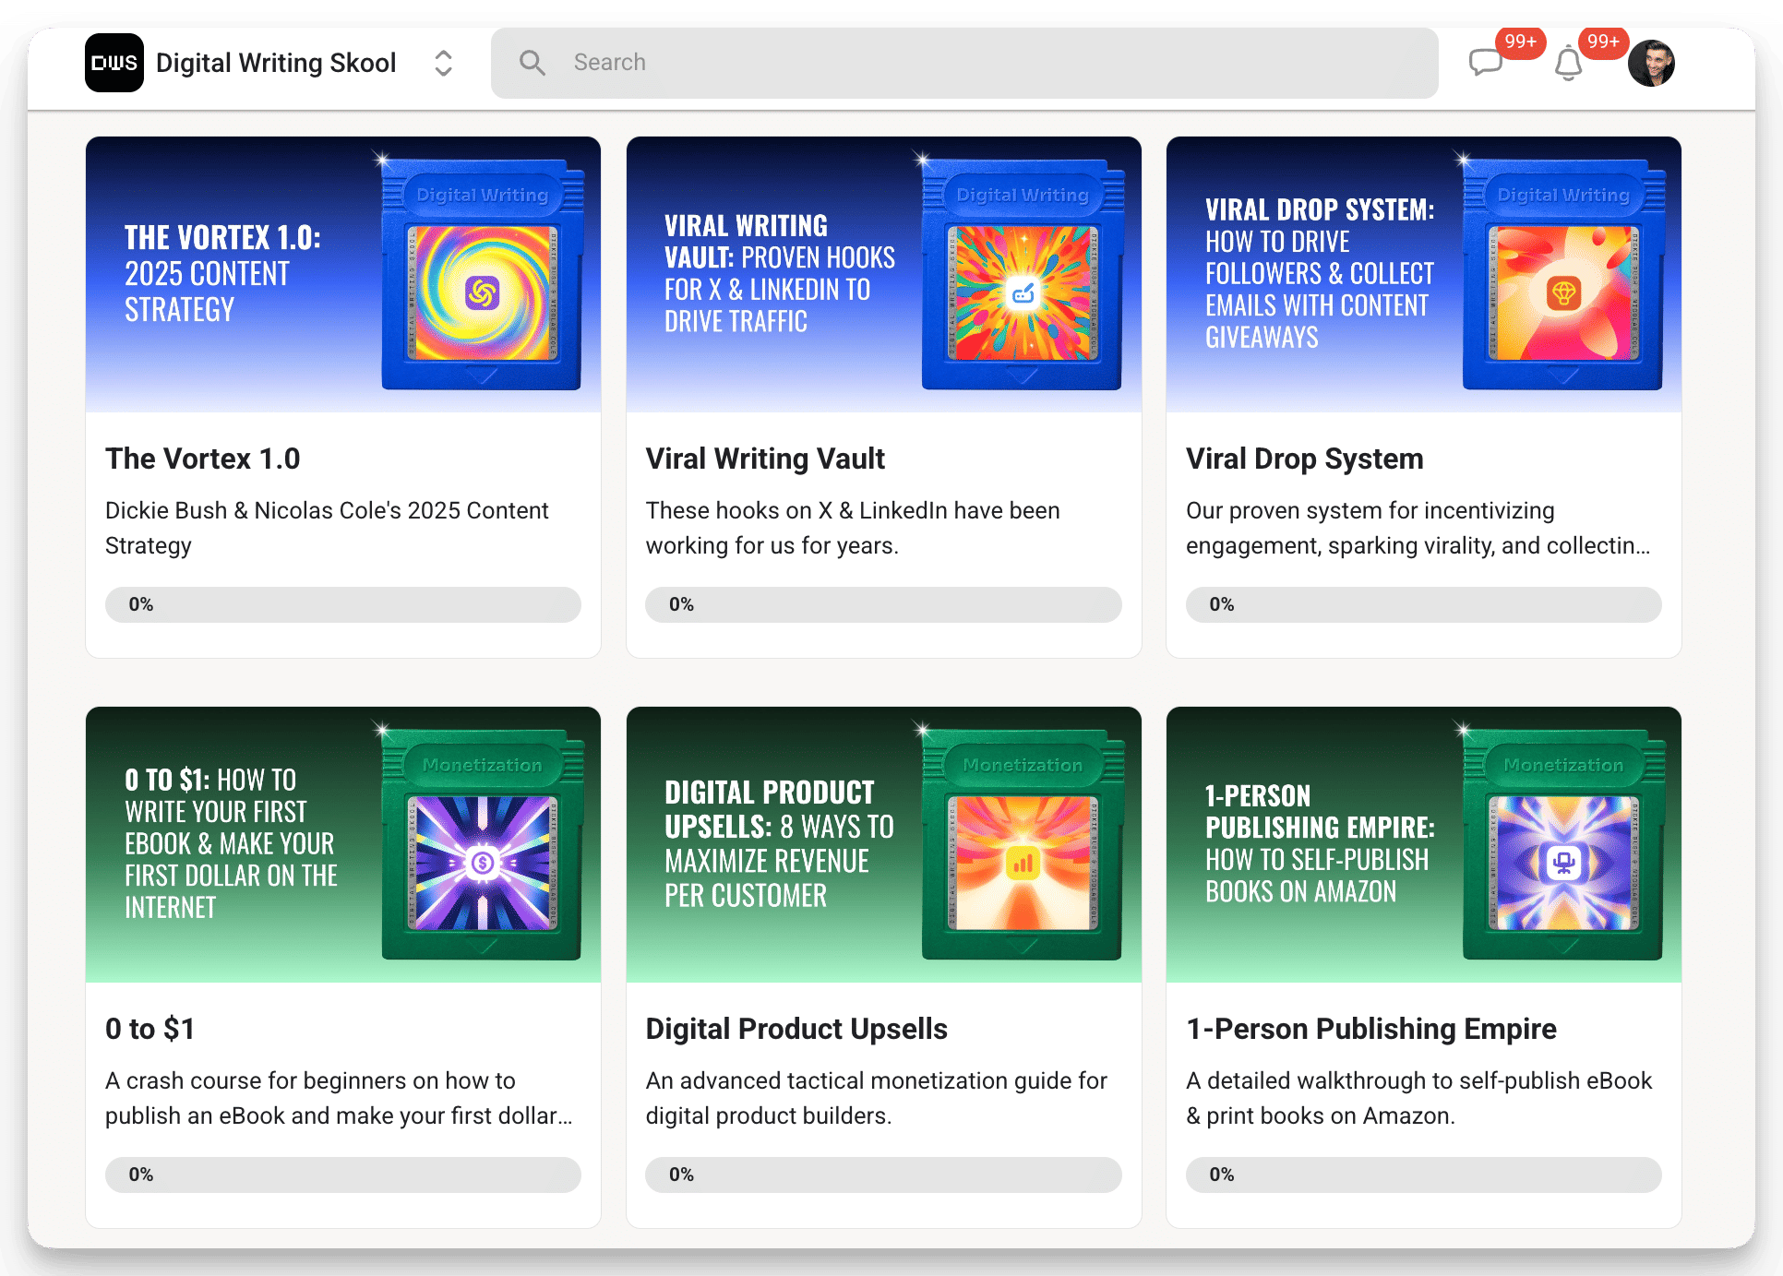Click the 1-Person Publishing Empire course title
1783x1276 pixels.
point(1371,1029)
